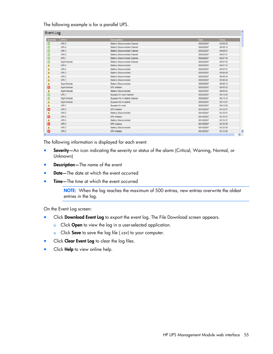The height and width of the screenshot is (354, 273).
Task: Select the green status icon at 09:08:01
Action: tap(49, 51)
